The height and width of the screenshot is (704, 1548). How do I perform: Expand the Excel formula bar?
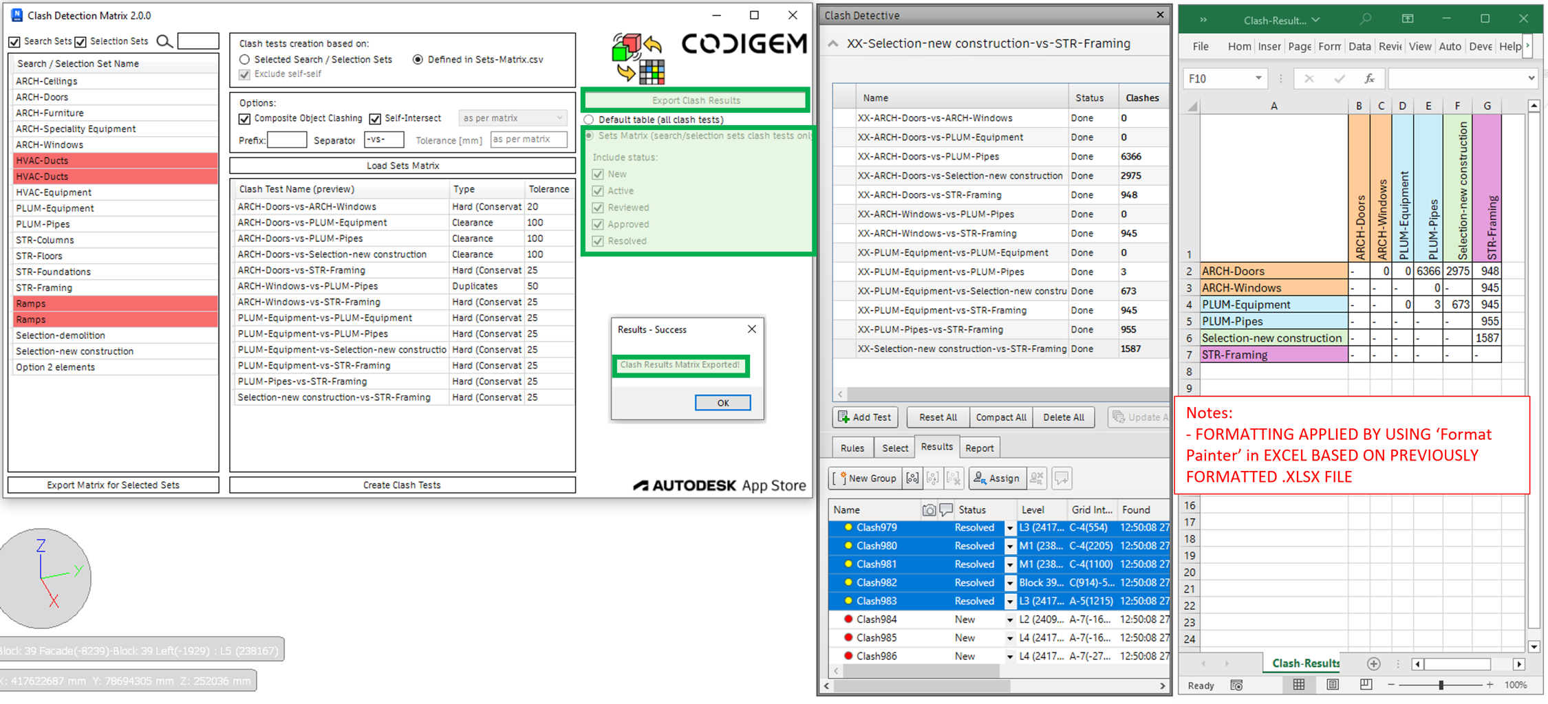(1531, 78)
